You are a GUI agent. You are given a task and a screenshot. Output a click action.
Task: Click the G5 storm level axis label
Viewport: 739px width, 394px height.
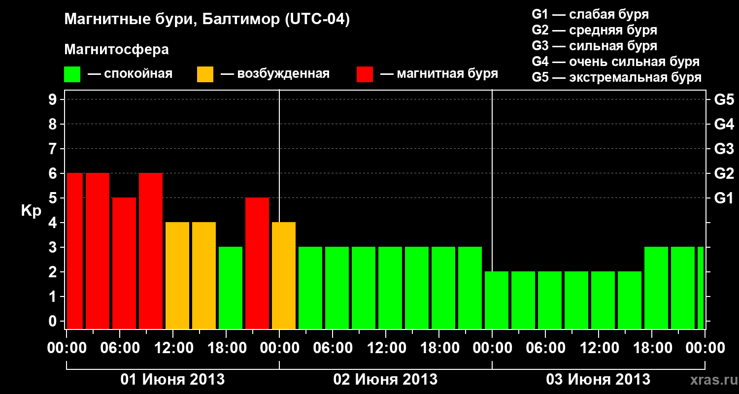(724, 100)
